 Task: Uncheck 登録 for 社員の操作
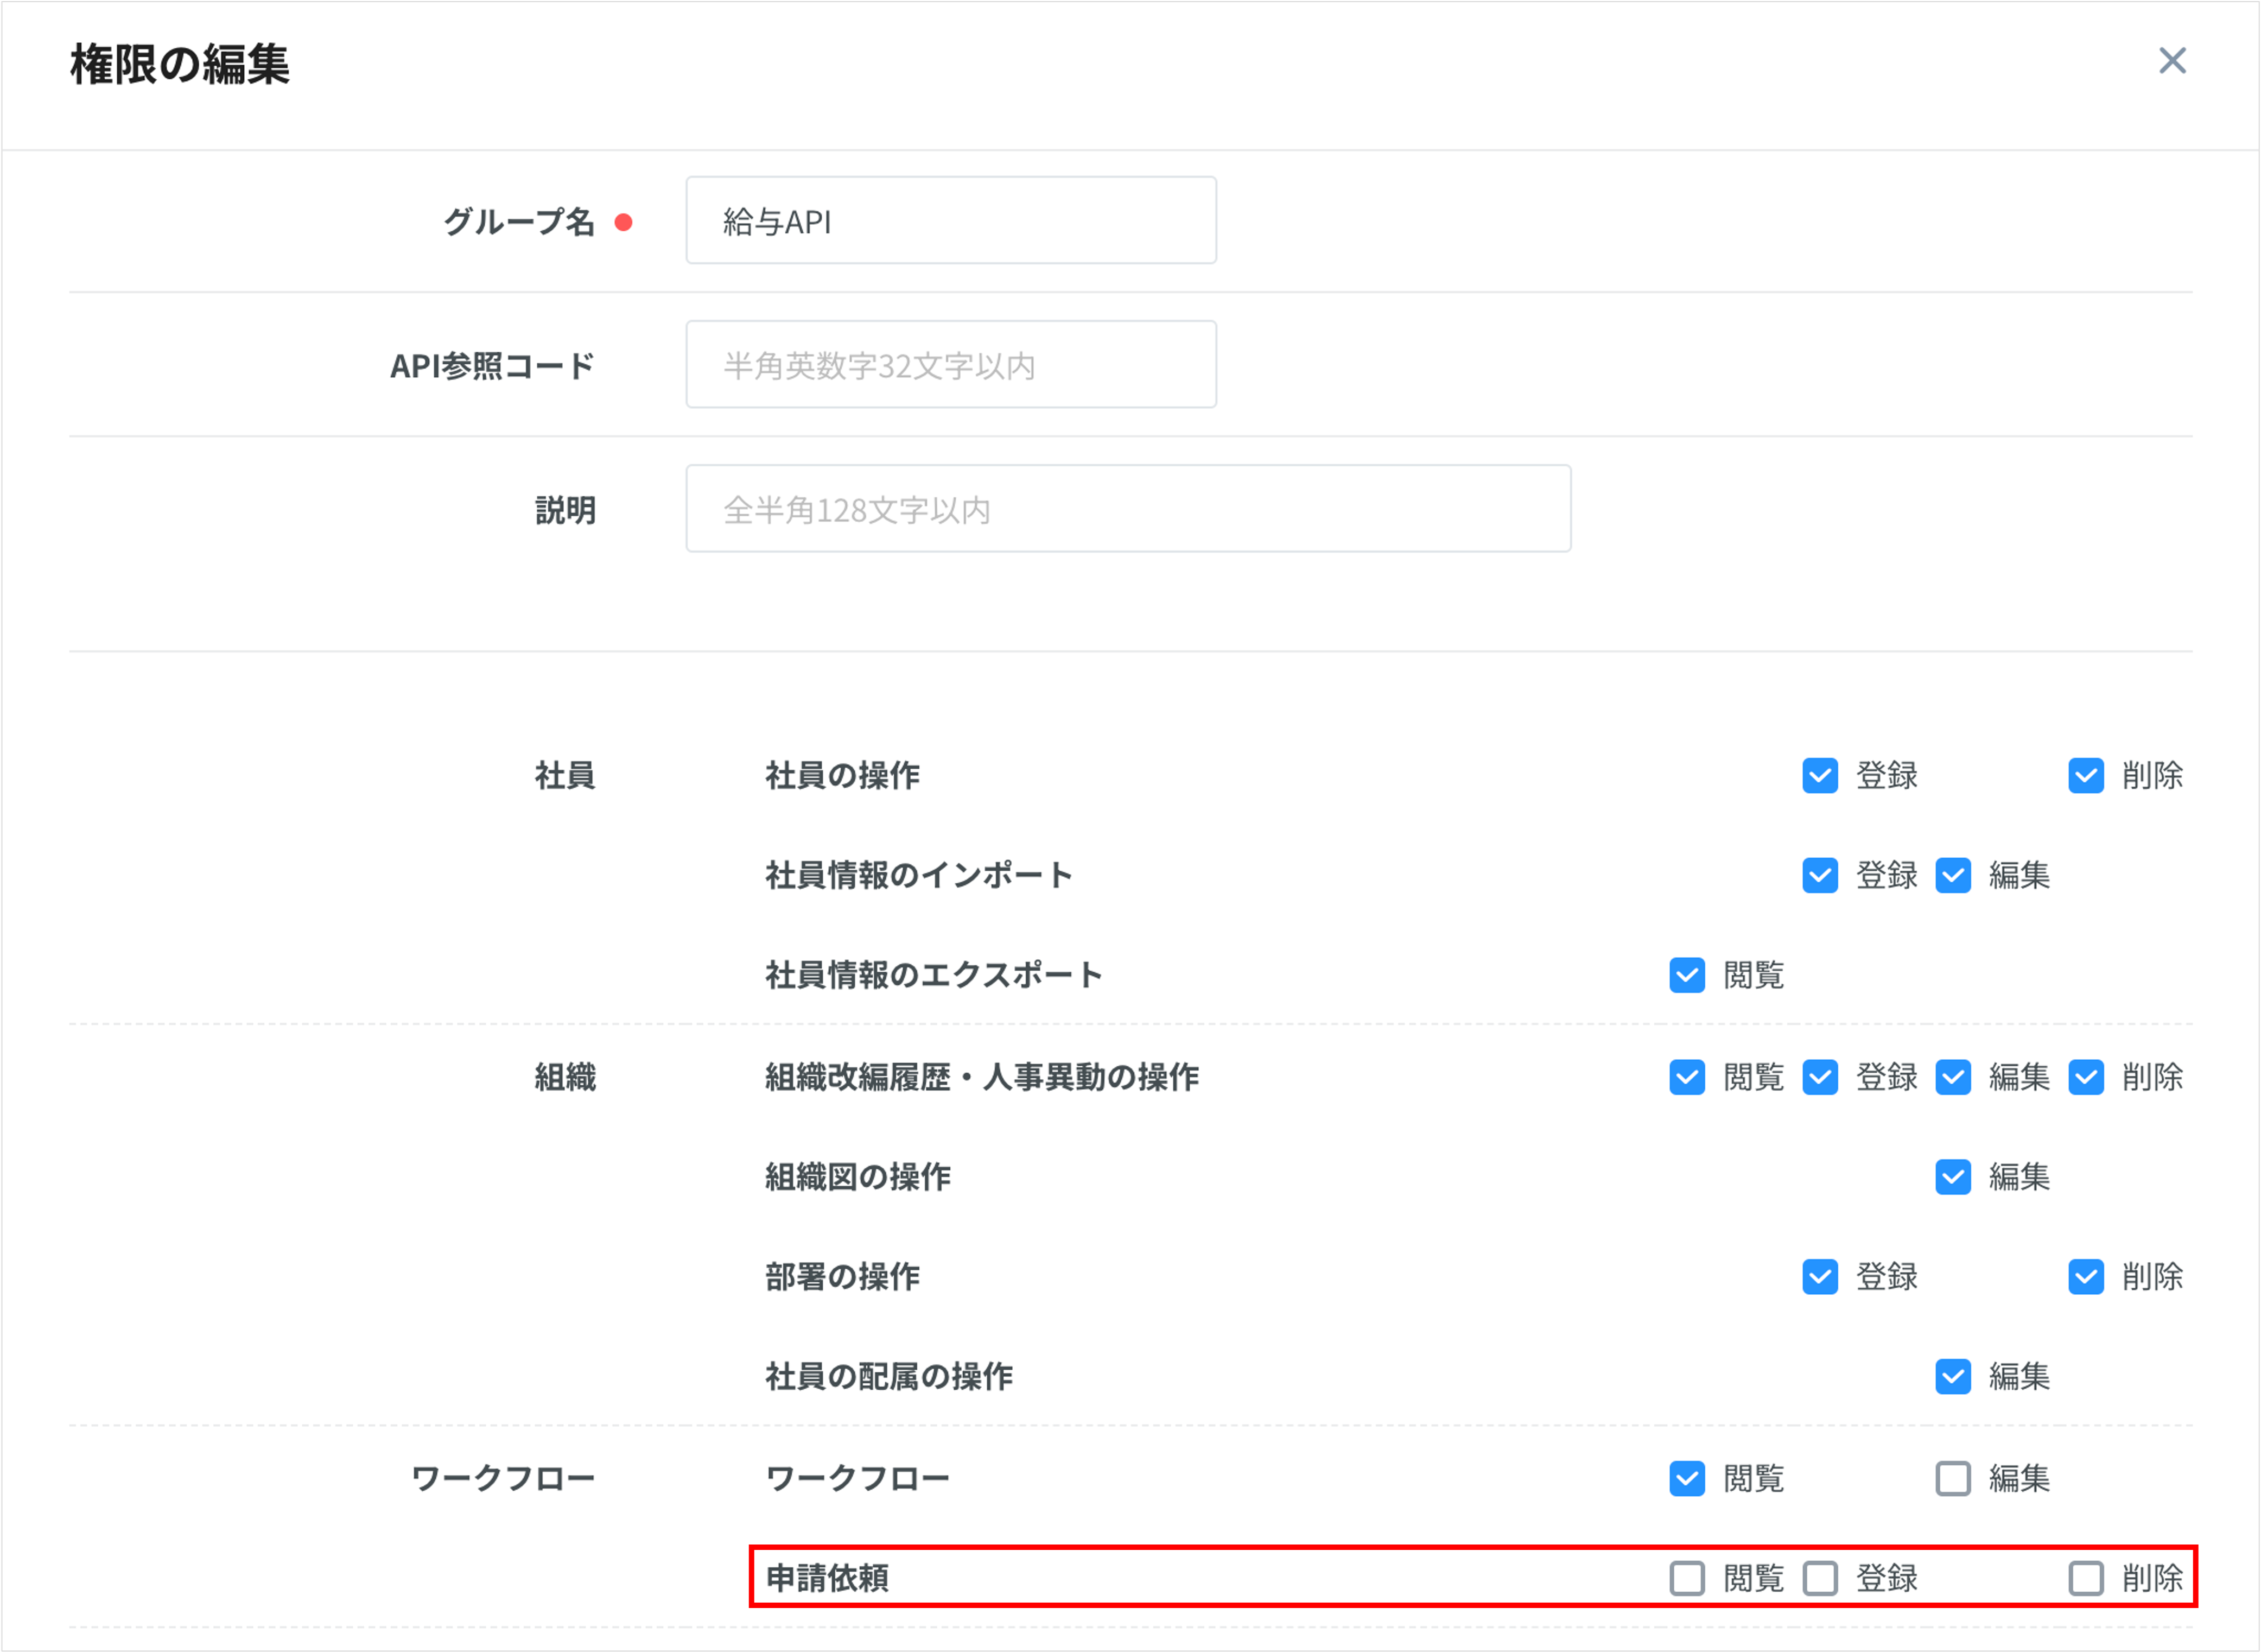tap(1821, 776)
